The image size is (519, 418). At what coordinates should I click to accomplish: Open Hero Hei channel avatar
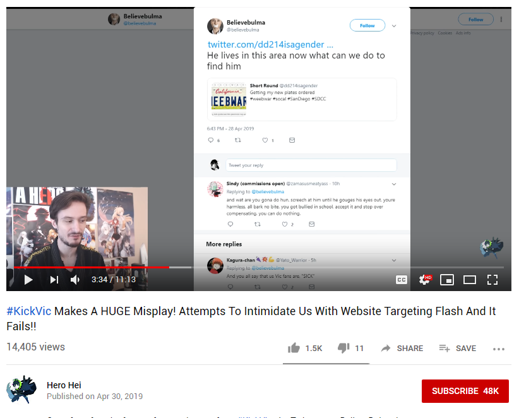(x=22, y=390)
